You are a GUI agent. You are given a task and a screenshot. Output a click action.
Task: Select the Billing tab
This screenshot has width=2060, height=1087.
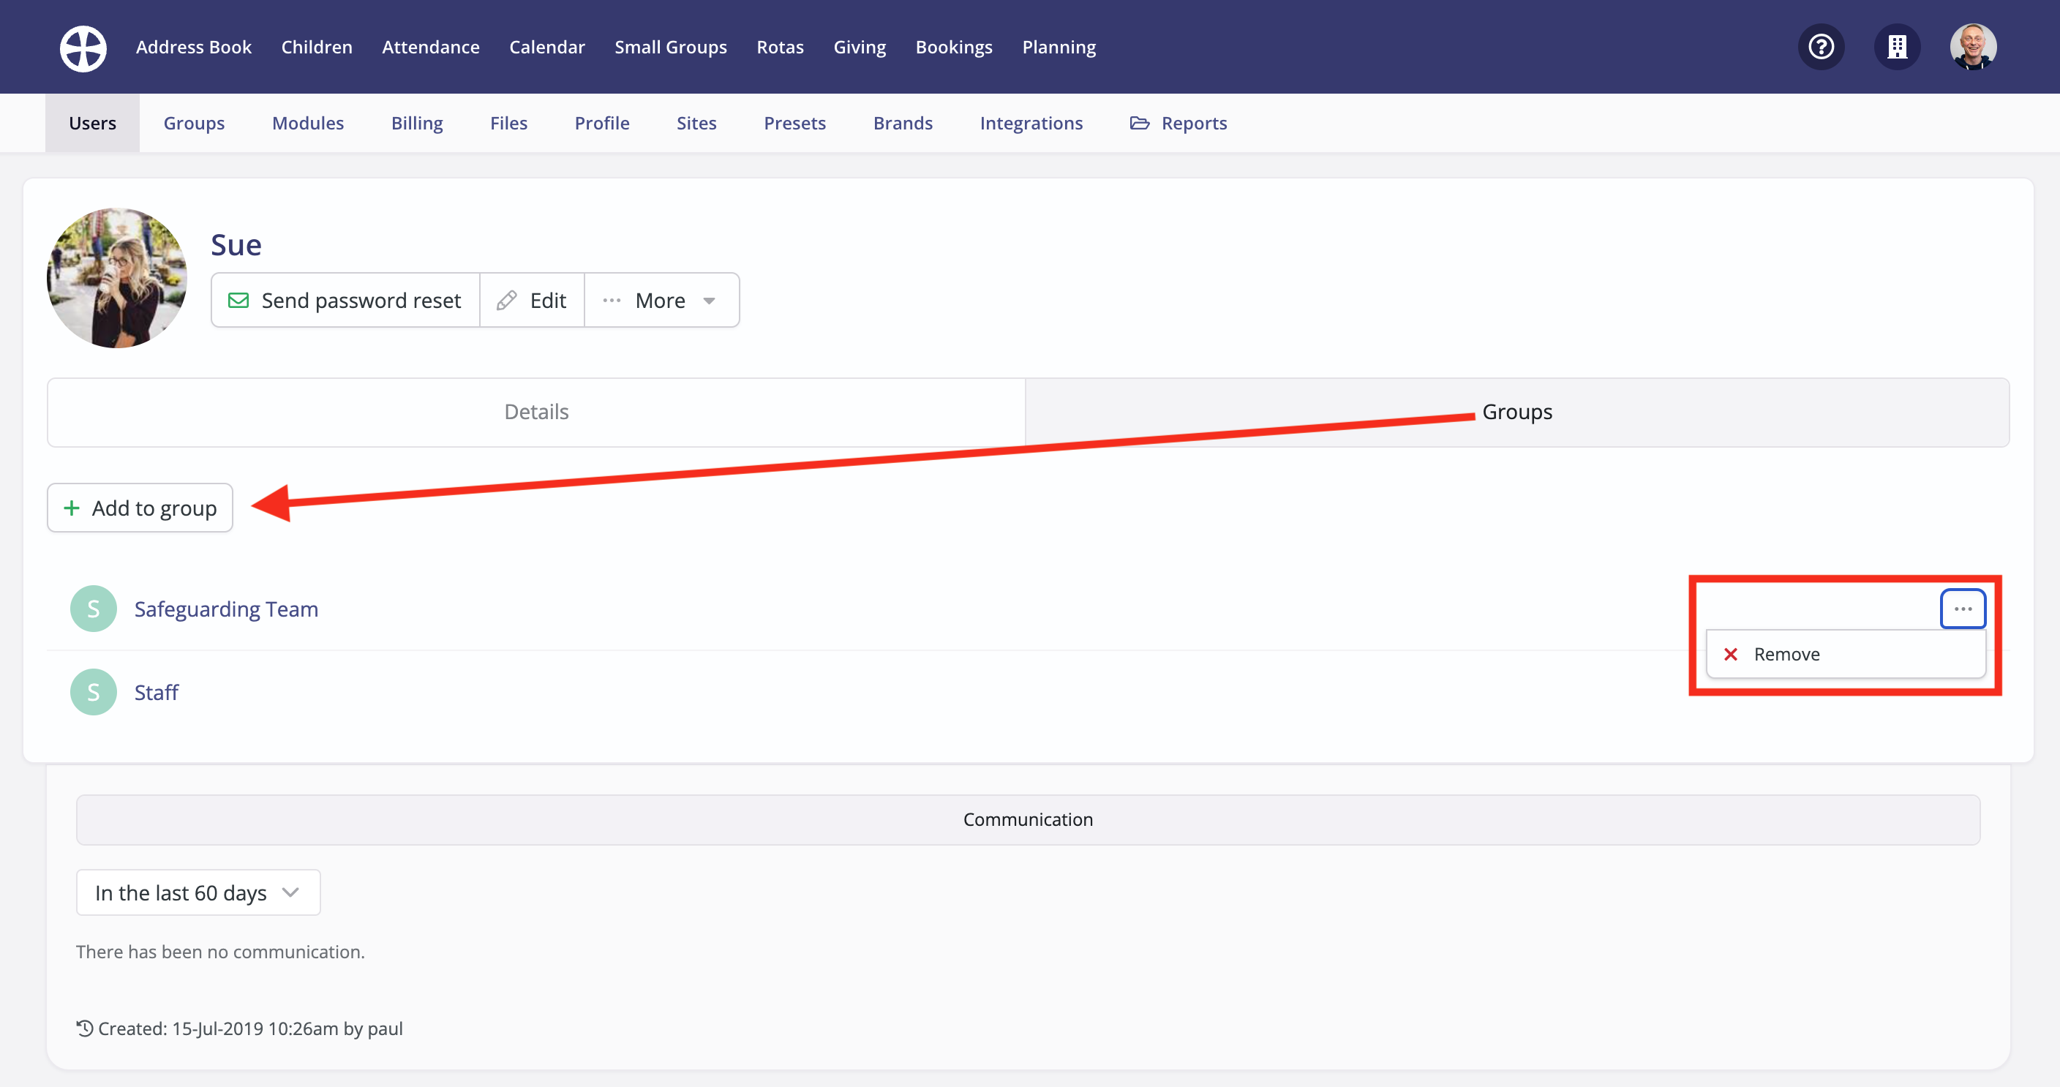[417, 122]
